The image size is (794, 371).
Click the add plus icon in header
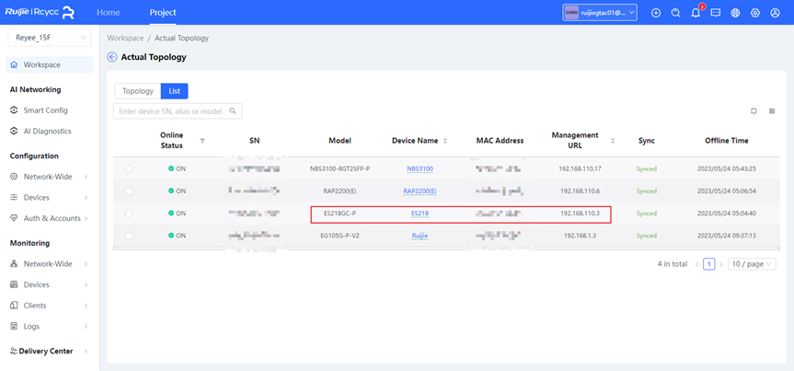point(656,13)
